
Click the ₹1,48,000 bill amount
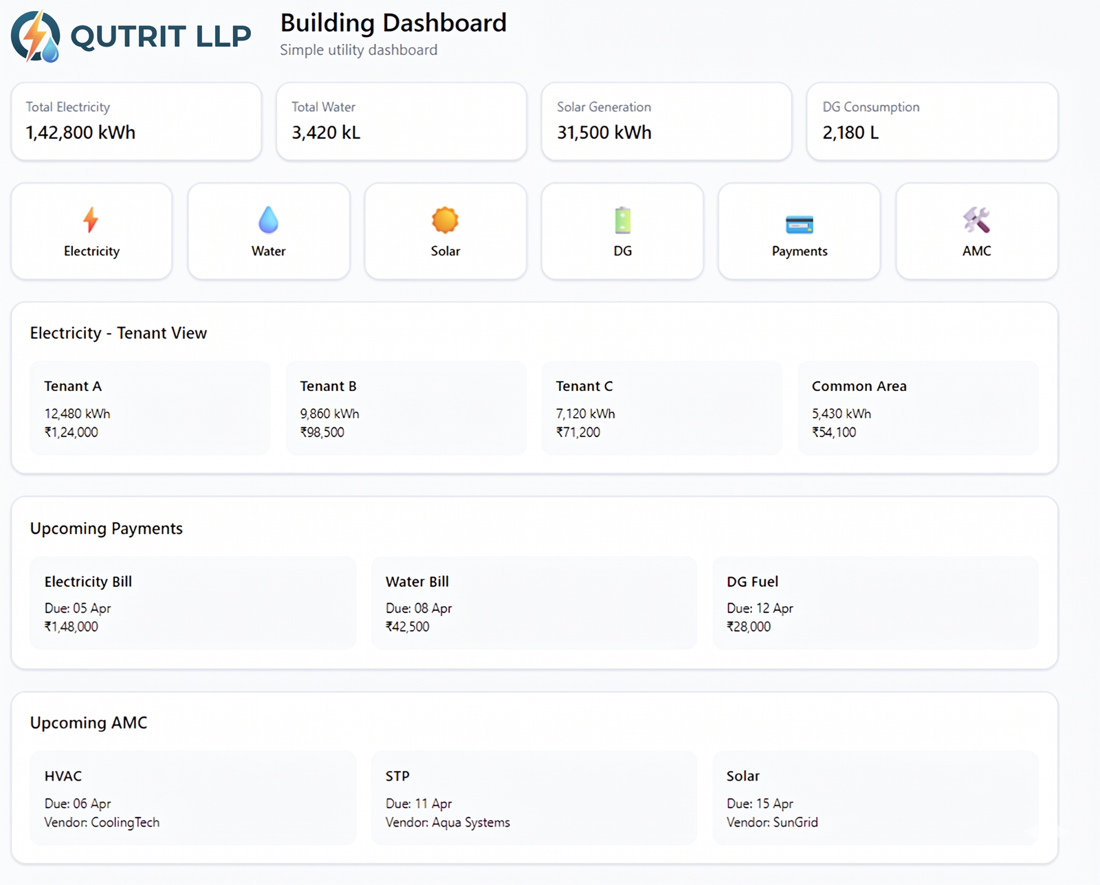(x=71, y=627)
